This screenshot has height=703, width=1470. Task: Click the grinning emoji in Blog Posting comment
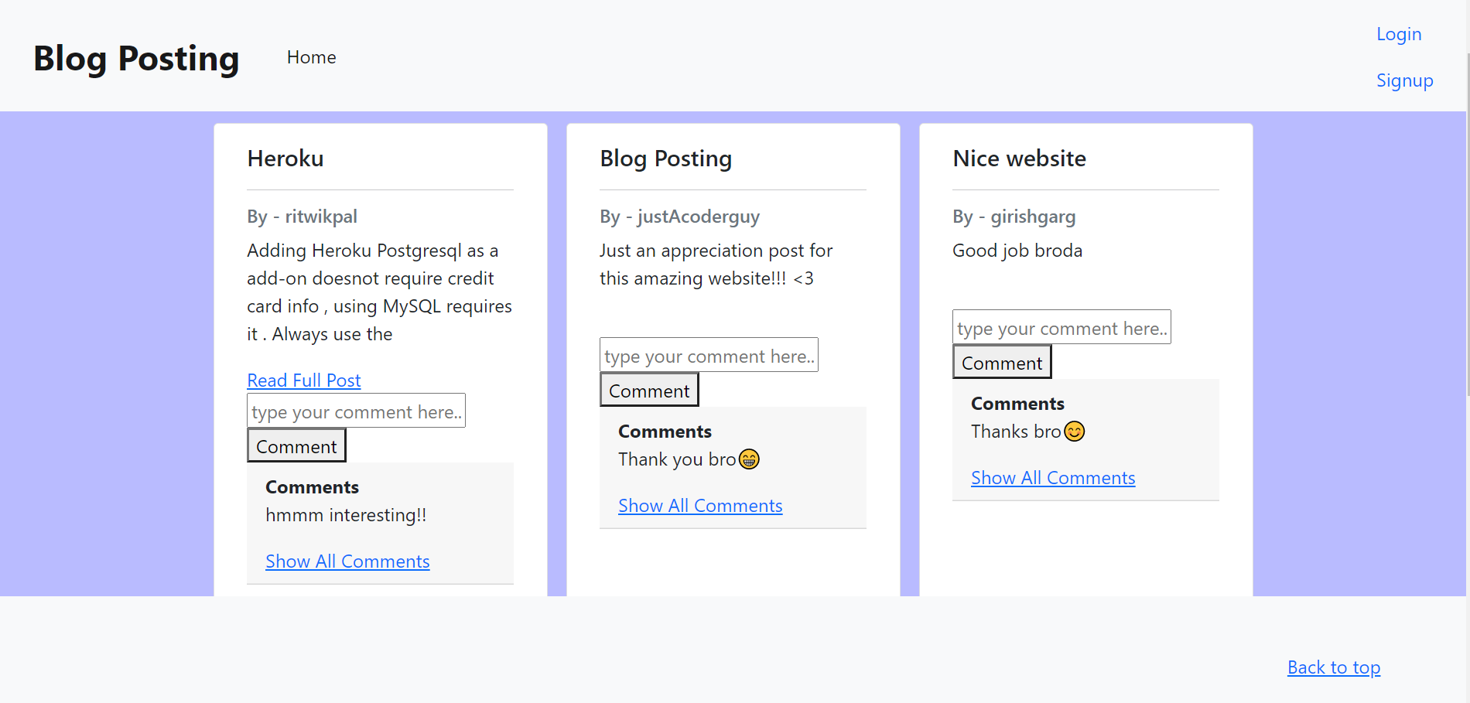click(749, 459)
